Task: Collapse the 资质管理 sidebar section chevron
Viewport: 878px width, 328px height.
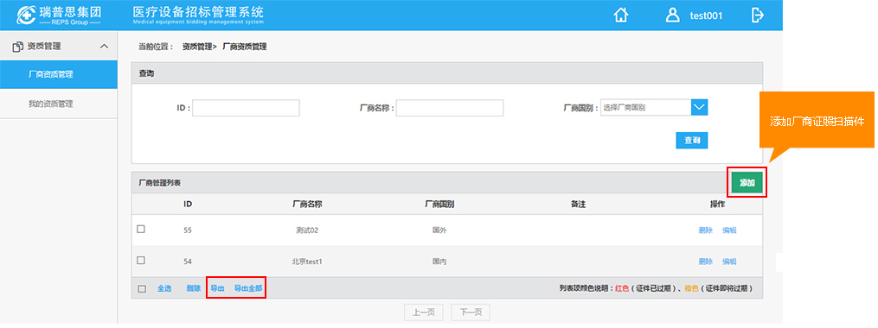Action: click(x=104, y=47)
